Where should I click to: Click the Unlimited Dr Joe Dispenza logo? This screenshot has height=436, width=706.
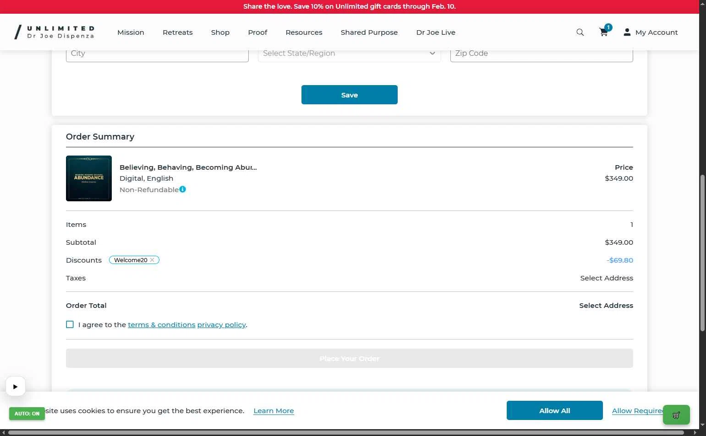point(55,32)
